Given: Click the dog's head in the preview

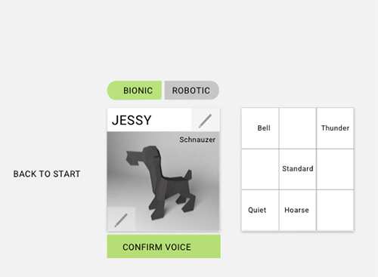Looking at the screenshot, I should tap(144, 155).
